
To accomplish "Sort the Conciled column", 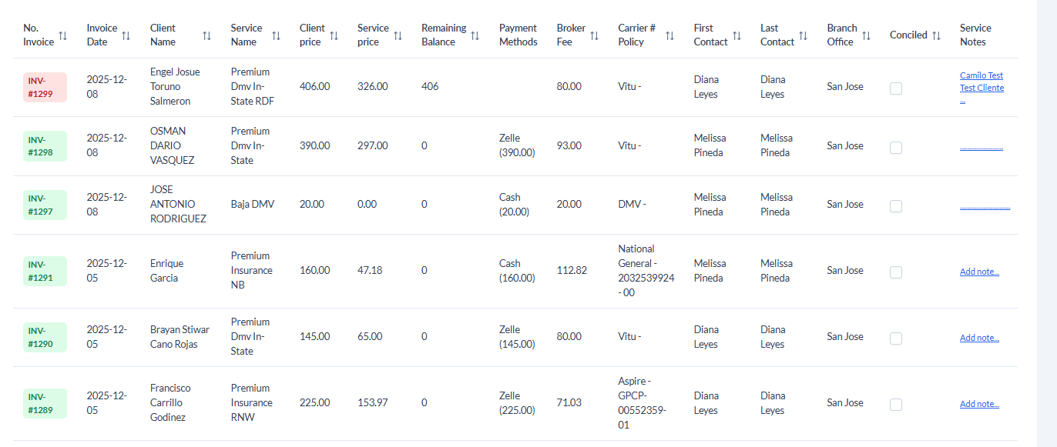I will pyautogui.click(x=936, y=35).
